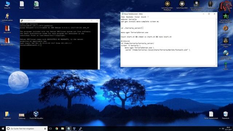
Task: Launch Google Chrome from the taskbar
Action: coord(57,128)
